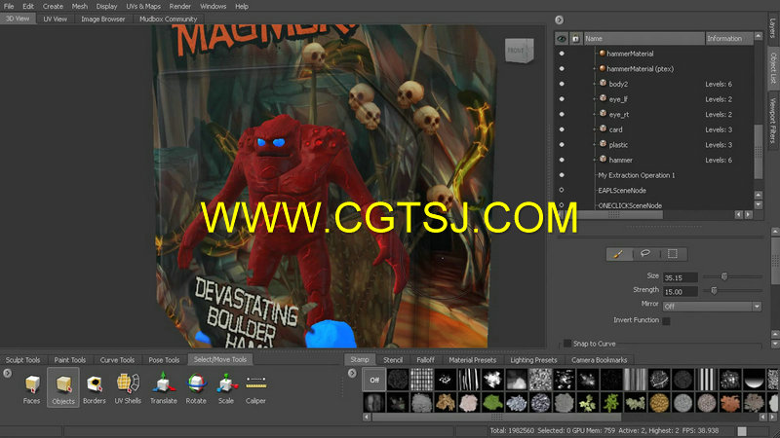Select the Objects selection tool
Screen dimensions: 780x438
(63, 388)
